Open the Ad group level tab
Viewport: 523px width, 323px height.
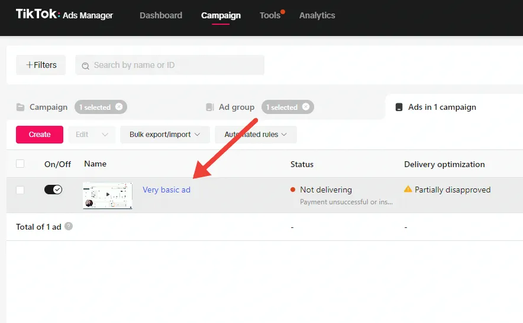coord(237,107)
